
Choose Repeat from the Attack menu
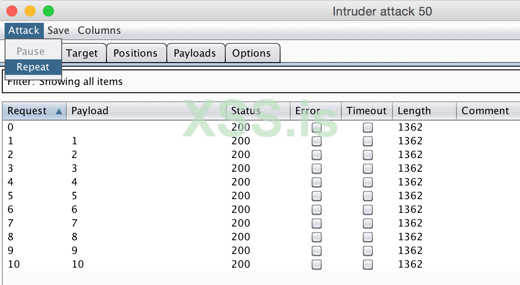pyautogui.click(x=33, y=67)
